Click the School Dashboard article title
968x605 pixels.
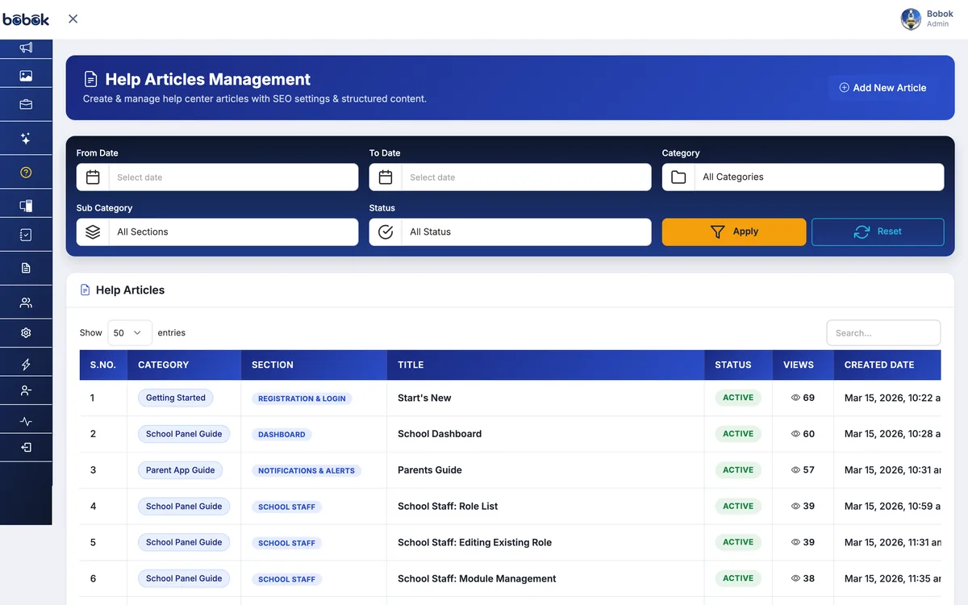pos(440,434)
